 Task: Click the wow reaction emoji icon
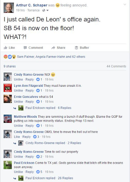[x=14, y=57]
